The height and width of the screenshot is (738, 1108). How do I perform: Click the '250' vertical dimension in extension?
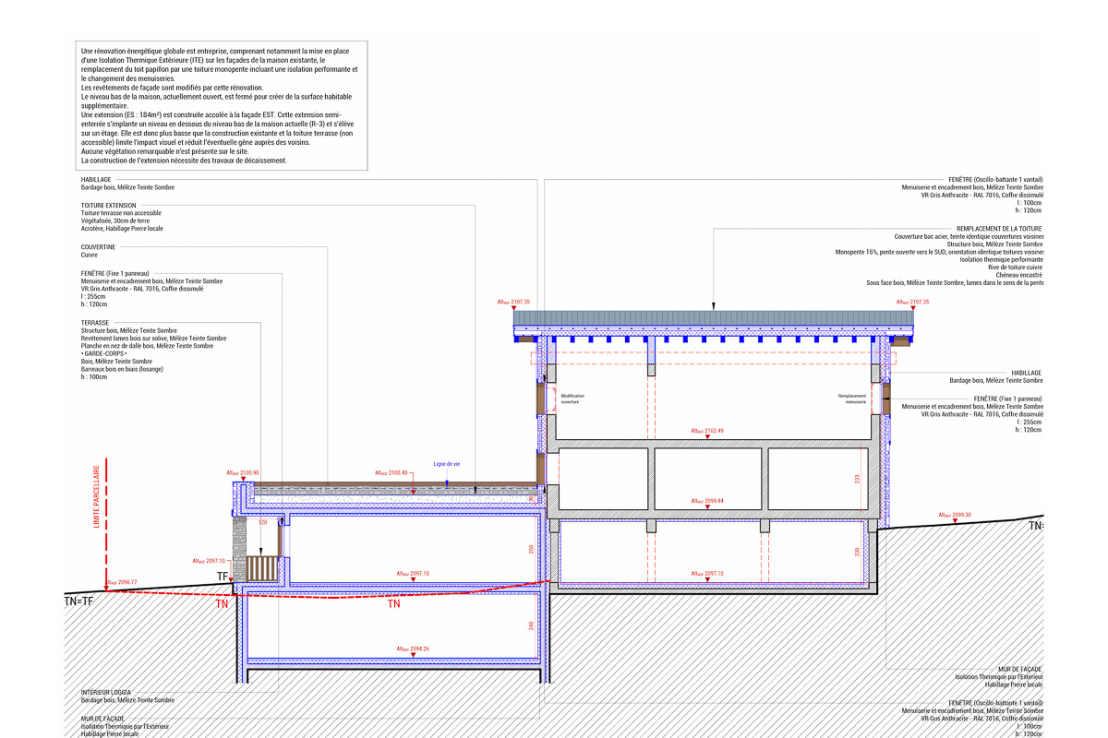[532, 549]
